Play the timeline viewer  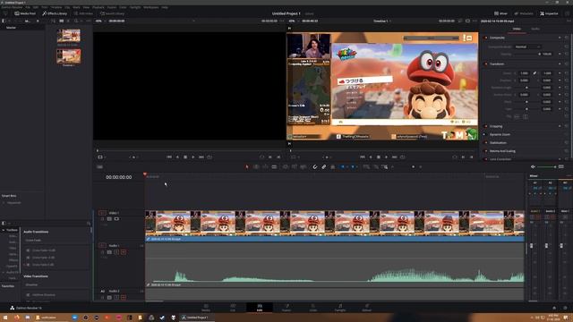(x=386, y=157)
